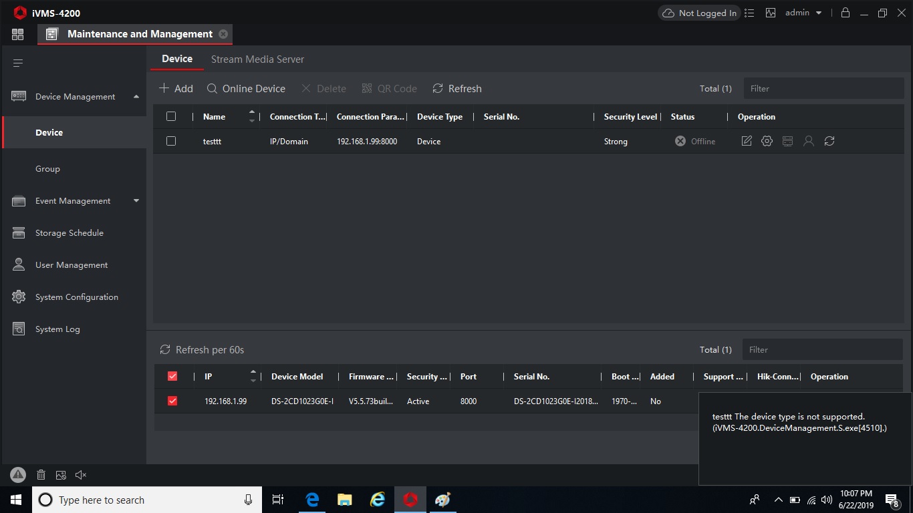913x513 pixels.
Task: Open remote configuration gear for testtt
Action: (x=767, y=141)
